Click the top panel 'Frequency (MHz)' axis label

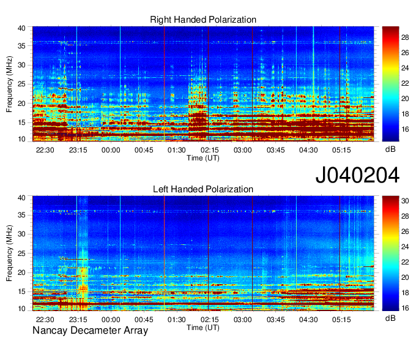pyautogui.click(x=9, y=84)
